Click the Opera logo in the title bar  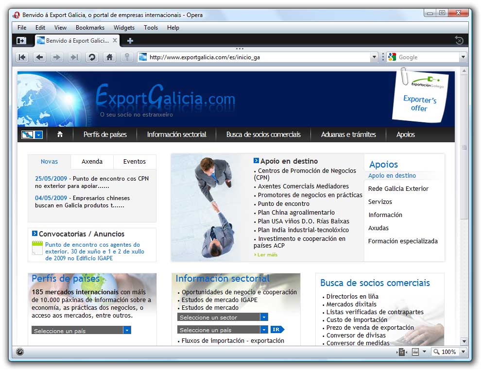(17, 15)
